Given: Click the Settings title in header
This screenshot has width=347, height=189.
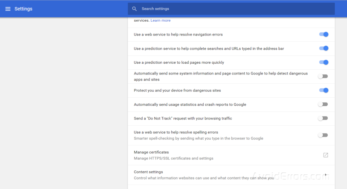Looking at the screenshot, I should click(23, 9).
